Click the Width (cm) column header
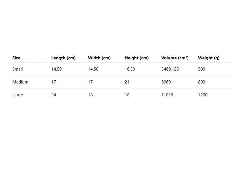Screen dimensions: 237x177 tap(99, 58)
